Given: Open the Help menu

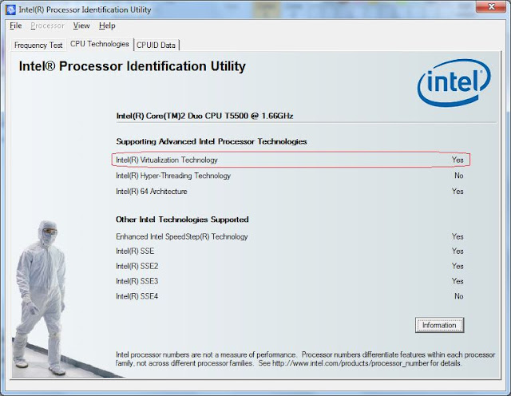Looking at the screenshot, I should [107, 26].
